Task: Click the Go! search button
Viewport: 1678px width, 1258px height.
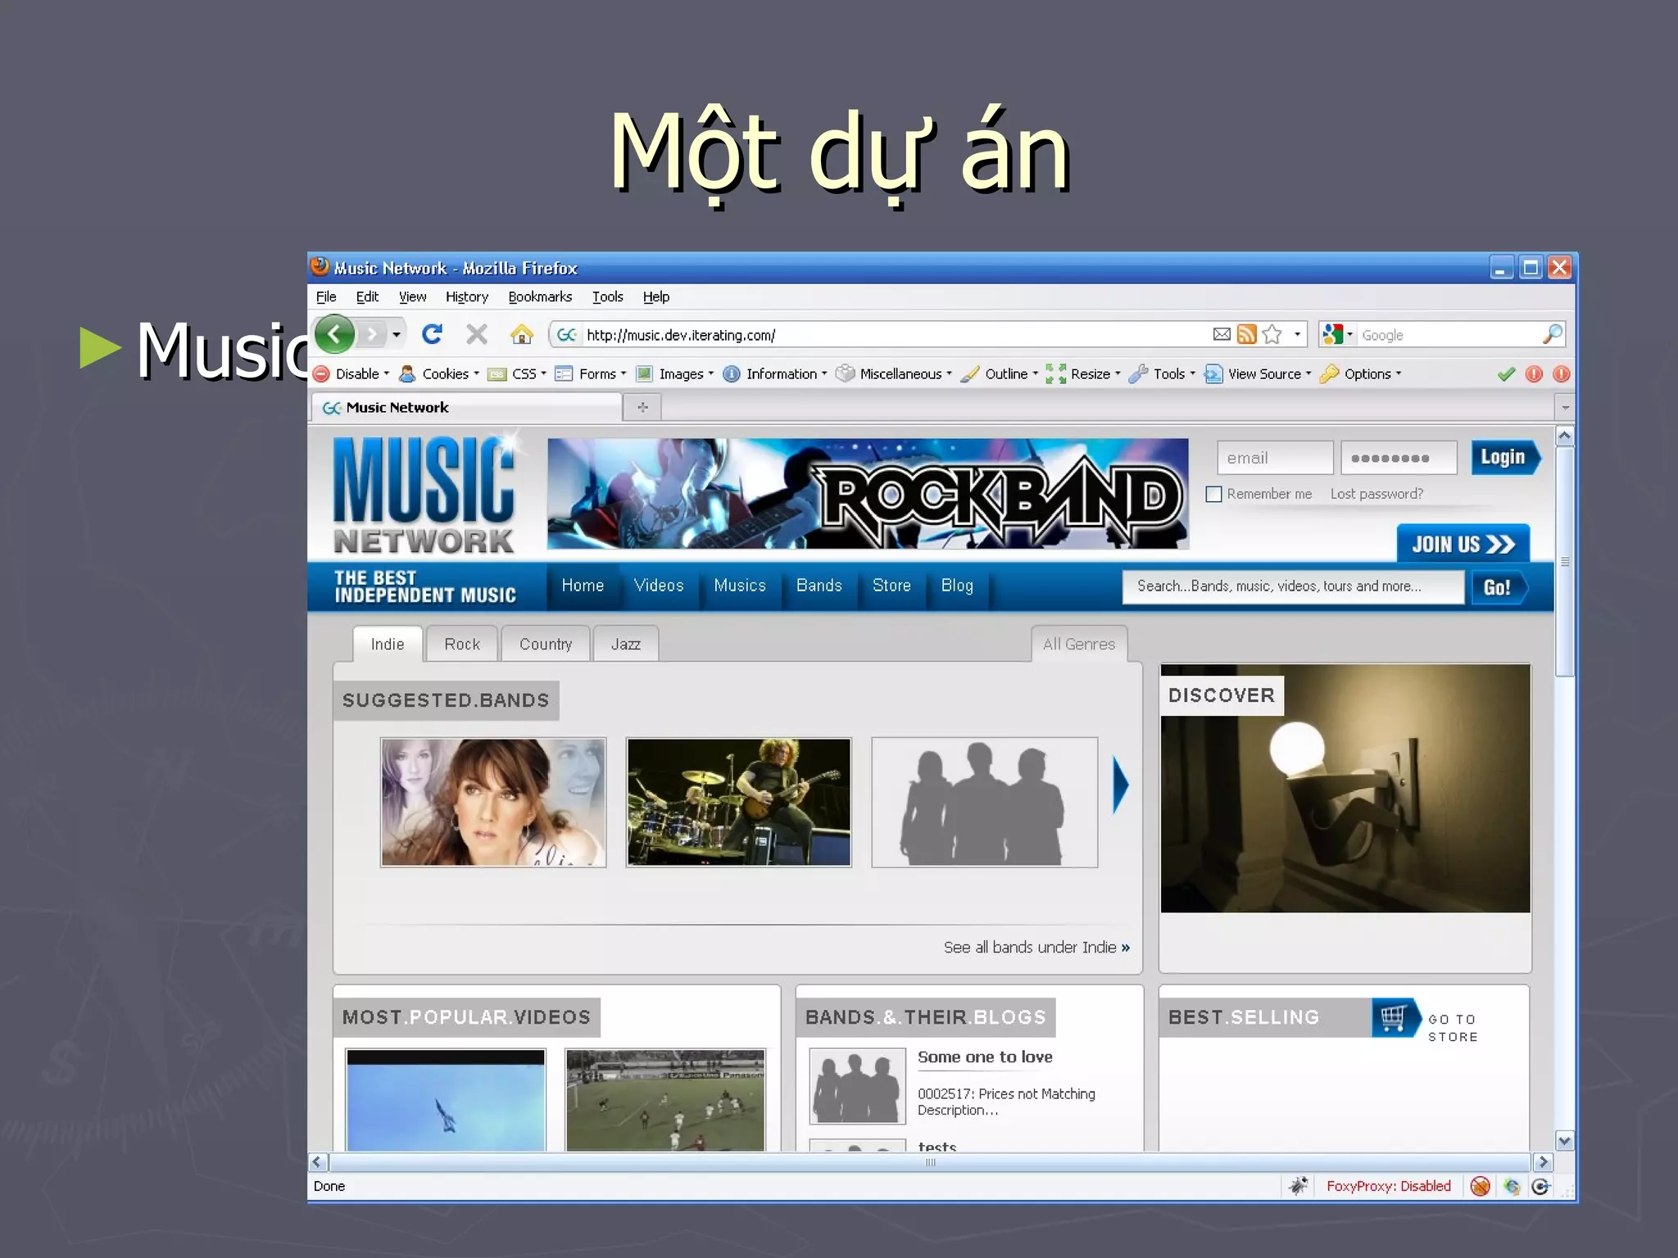Action: pos(1499,586)
